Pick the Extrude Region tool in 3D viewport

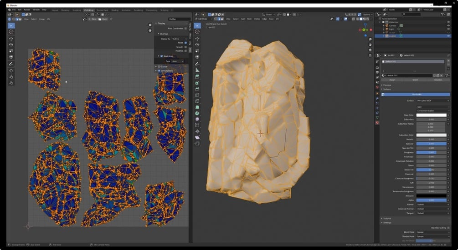197,77
